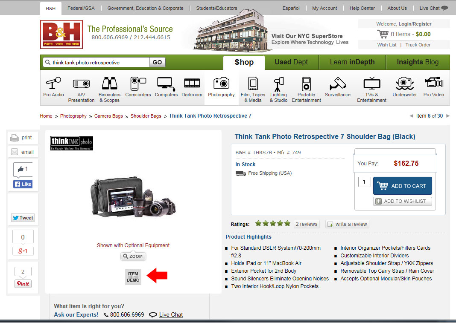Viewport: 456px width, 323px height.
Task: Go to Shoulder Bags breadcrumb
Action: (x=146, y=116)
